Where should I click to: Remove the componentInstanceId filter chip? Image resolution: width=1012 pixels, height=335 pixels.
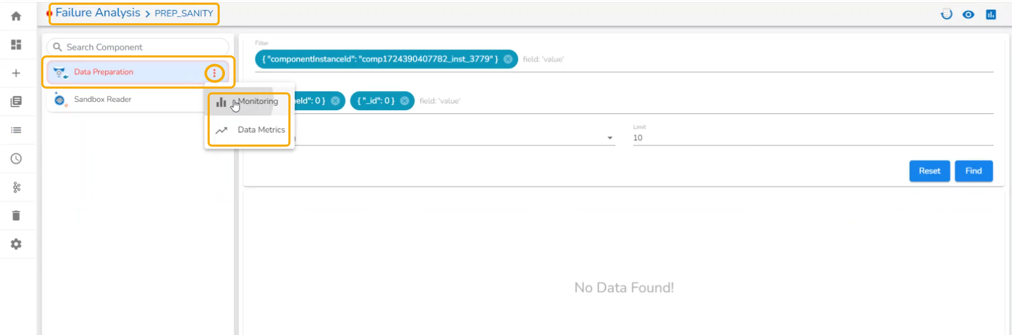tap(508, 59)
